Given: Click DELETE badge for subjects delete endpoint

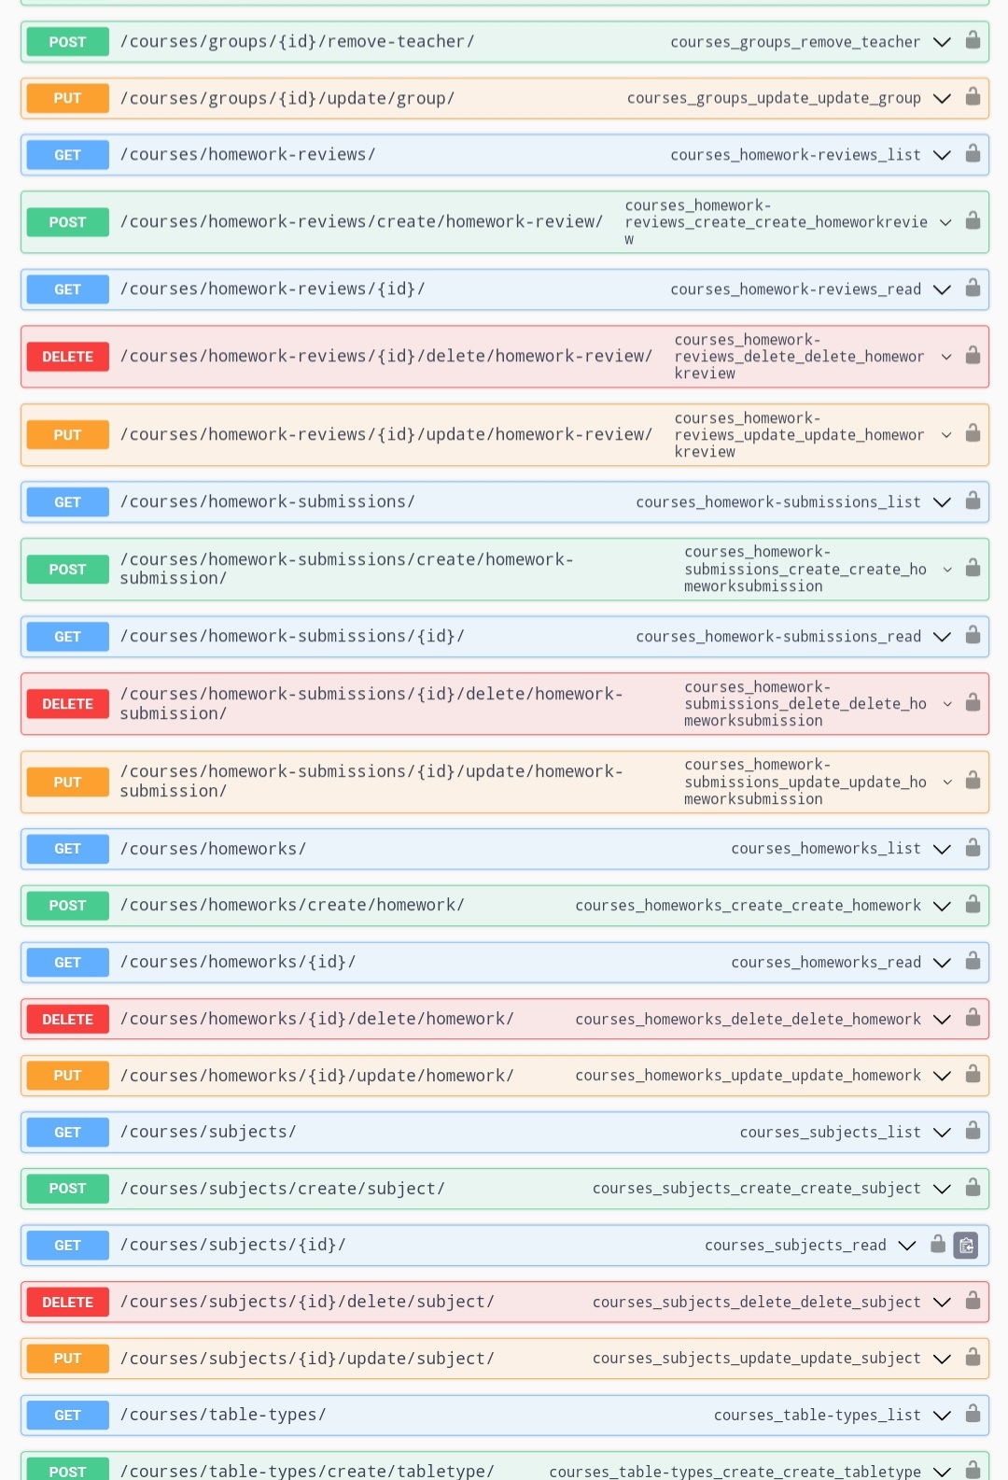Looking at the screenshot, I should [x=67, y=1302].
